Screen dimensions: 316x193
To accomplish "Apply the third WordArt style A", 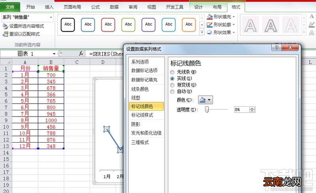I will coord(291,25).
